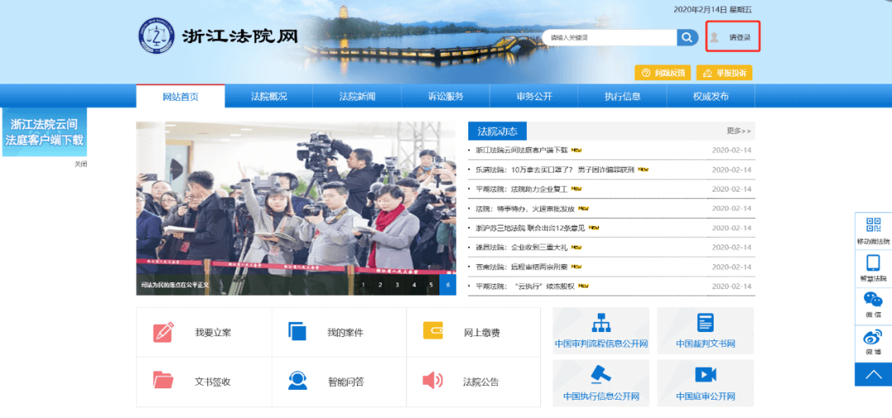Open the 审务公开 menu
The width and height of the screenshot is (892, 418).
[x=534, y=96]
